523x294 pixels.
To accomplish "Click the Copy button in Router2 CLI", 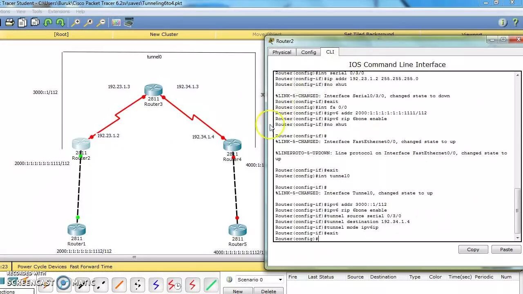I will coord(473,249).
